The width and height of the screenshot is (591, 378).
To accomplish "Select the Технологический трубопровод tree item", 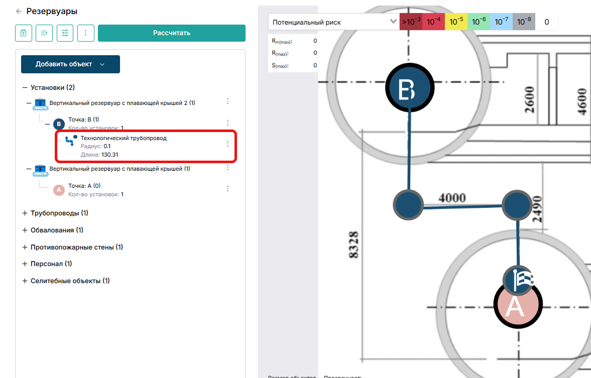I will 146,146.
